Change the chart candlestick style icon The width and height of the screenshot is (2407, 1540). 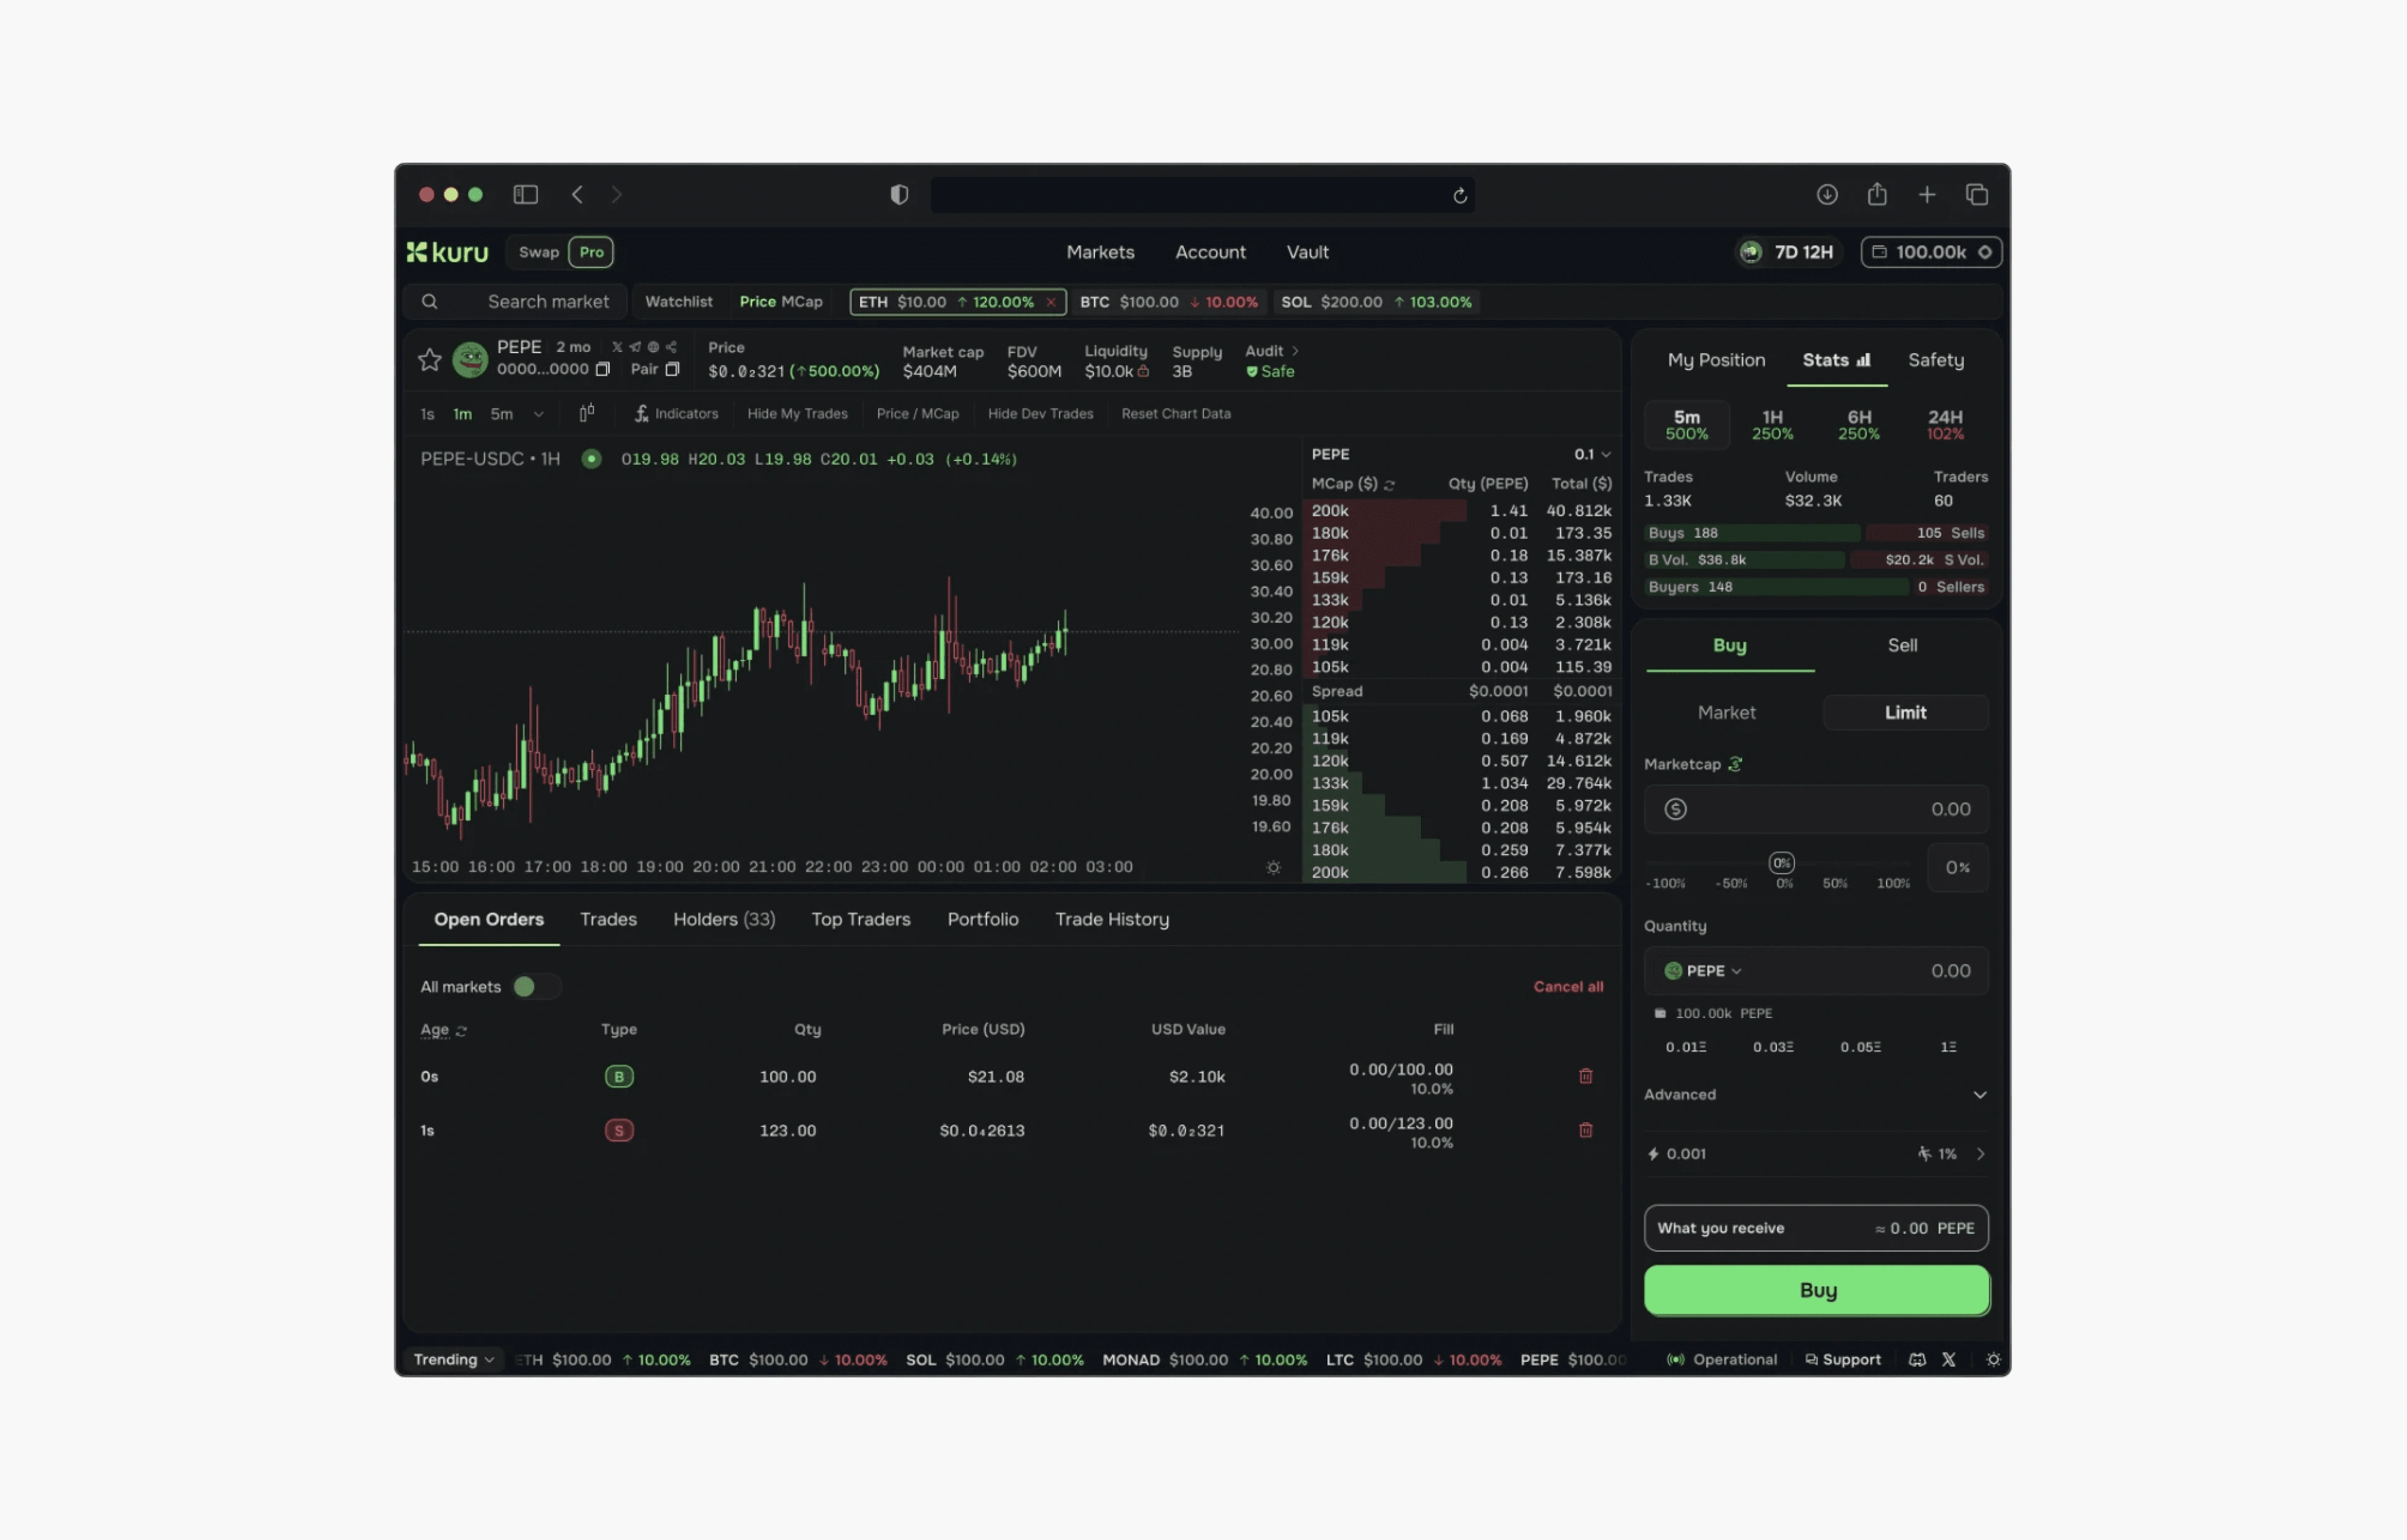[x=587, y=413]
